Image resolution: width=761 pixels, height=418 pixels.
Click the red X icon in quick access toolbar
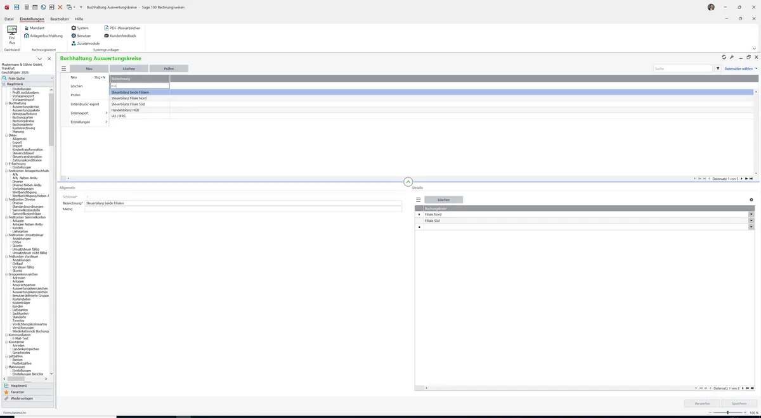[60, 7]
